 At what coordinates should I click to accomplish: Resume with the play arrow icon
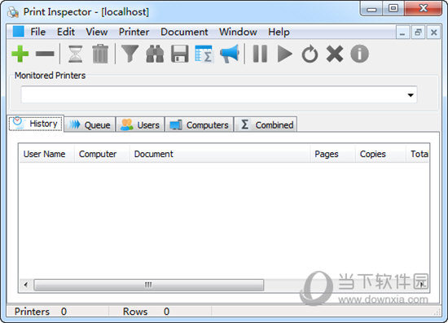click(x=284, y=54)
